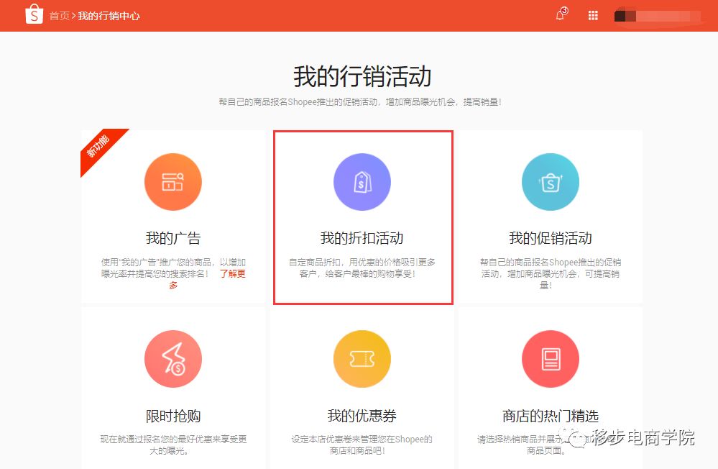
Task: Click the 我的优惠券 coupon ticket icon
Action: [362, 358]
